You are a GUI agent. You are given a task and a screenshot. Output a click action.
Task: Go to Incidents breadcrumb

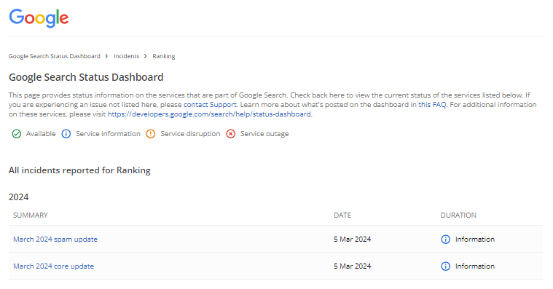(x=126, y=56)
